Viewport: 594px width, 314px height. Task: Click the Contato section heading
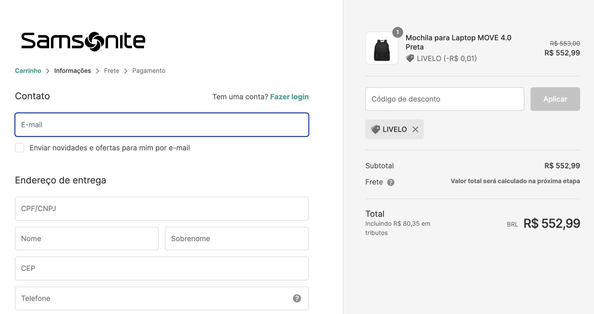point(32,96)
